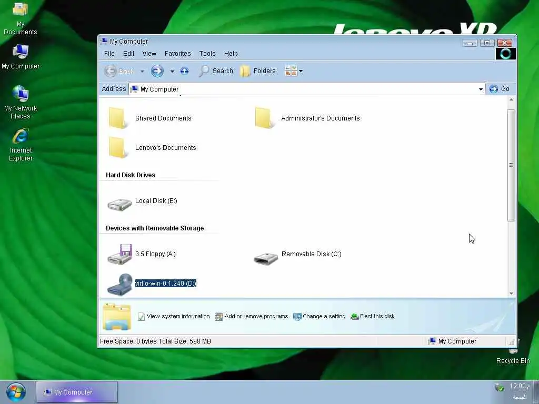Click the large folder icon in details pane
539x404 pixels.
coord(117,317)
